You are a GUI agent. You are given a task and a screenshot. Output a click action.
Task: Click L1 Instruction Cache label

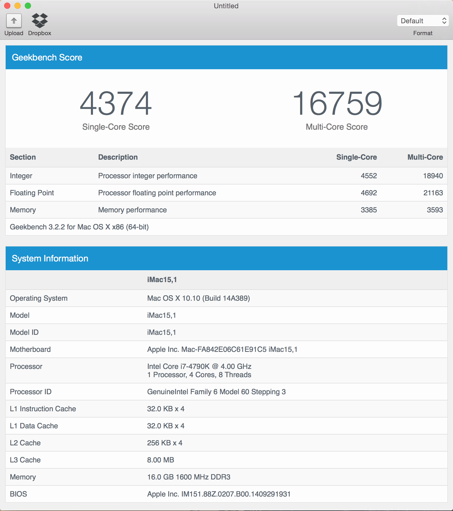point(43,409)
